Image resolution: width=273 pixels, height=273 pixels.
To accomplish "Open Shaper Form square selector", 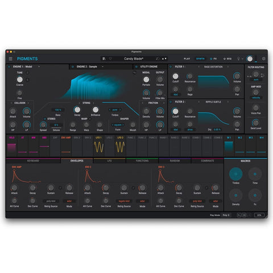I will 118,125.
